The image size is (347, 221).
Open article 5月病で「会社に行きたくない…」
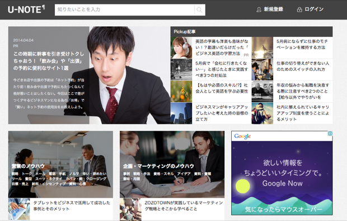coord(222,69)
